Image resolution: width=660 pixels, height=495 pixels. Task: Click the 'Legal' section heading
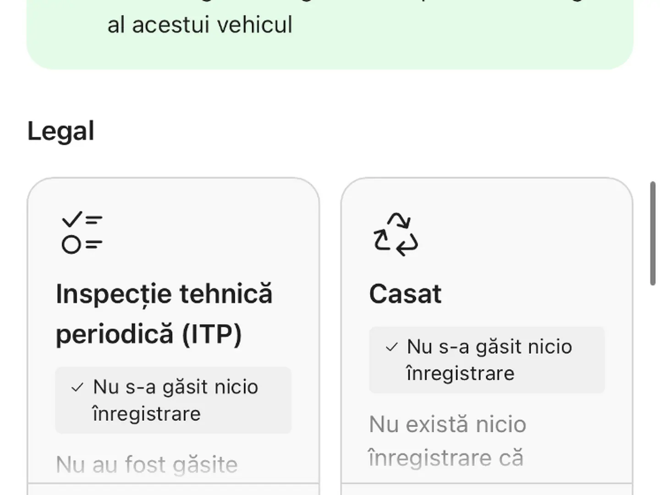[x=61, y=131]
